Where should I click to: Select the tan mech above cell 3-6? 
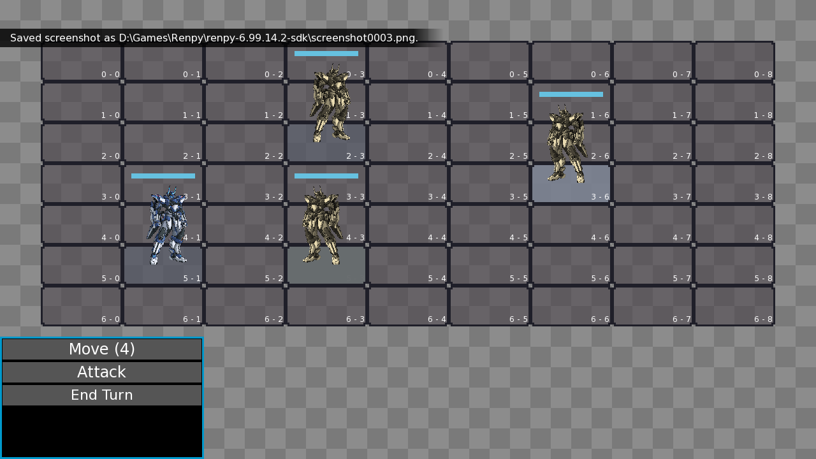[566, 143]
